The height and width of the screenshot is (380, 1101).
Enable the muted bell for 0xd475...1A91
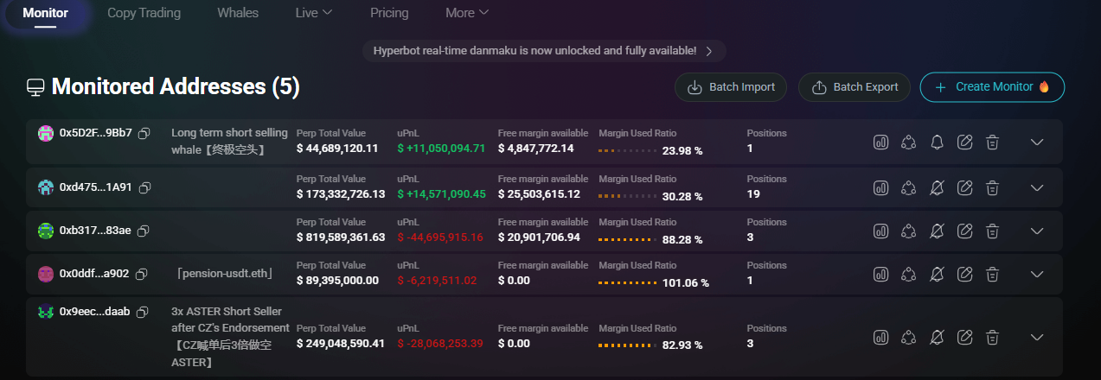tap(937, 187)
